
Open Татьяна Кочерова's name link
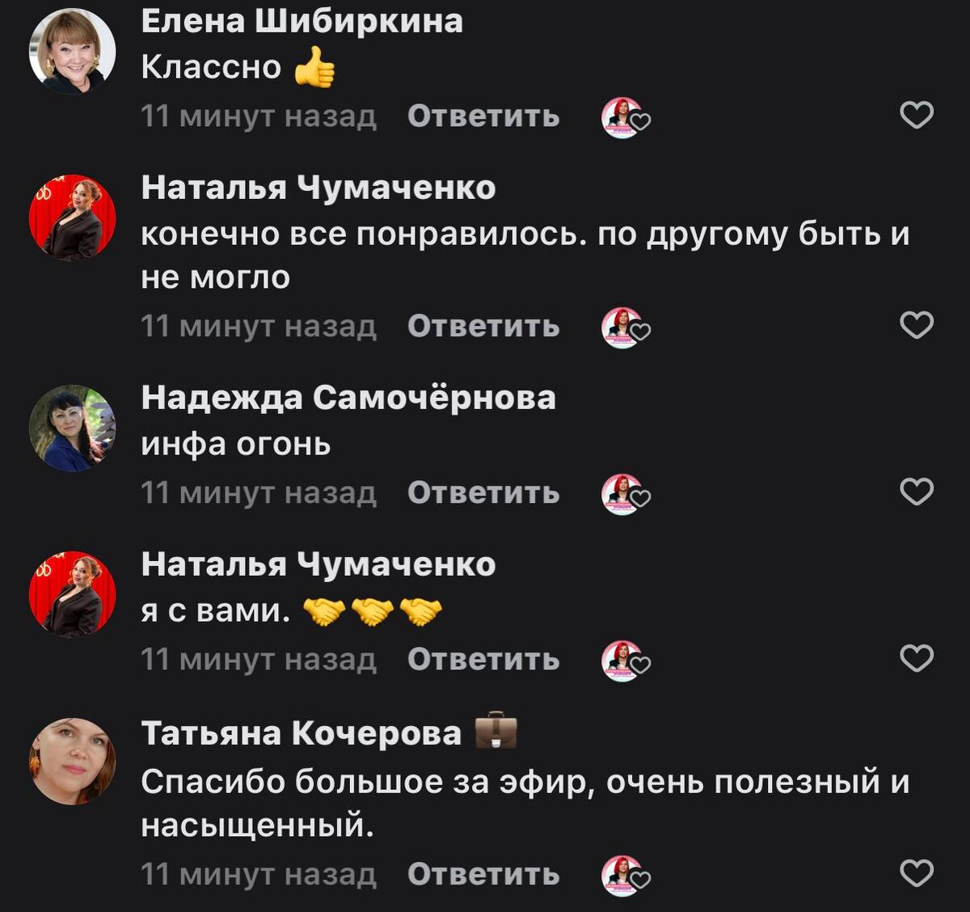coord(302,733)
